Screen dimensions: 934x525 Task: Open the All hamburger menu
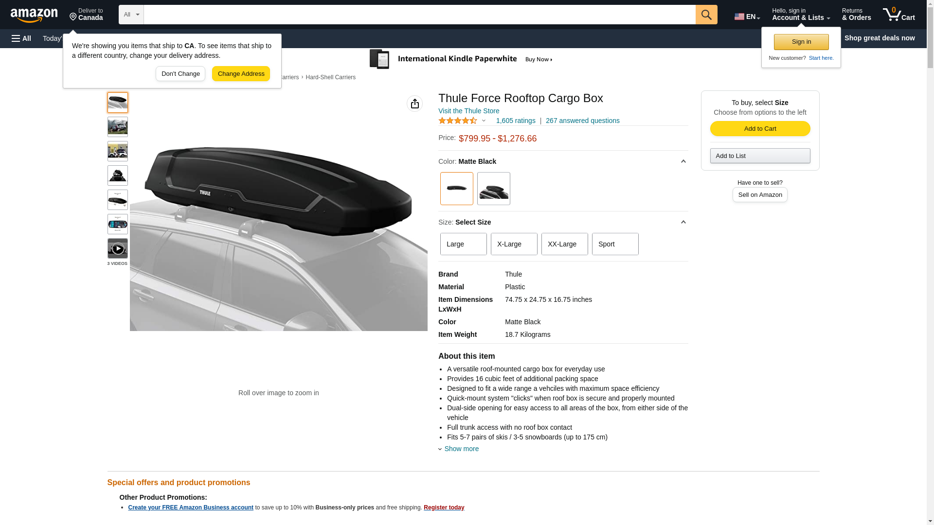coord(21,38)
